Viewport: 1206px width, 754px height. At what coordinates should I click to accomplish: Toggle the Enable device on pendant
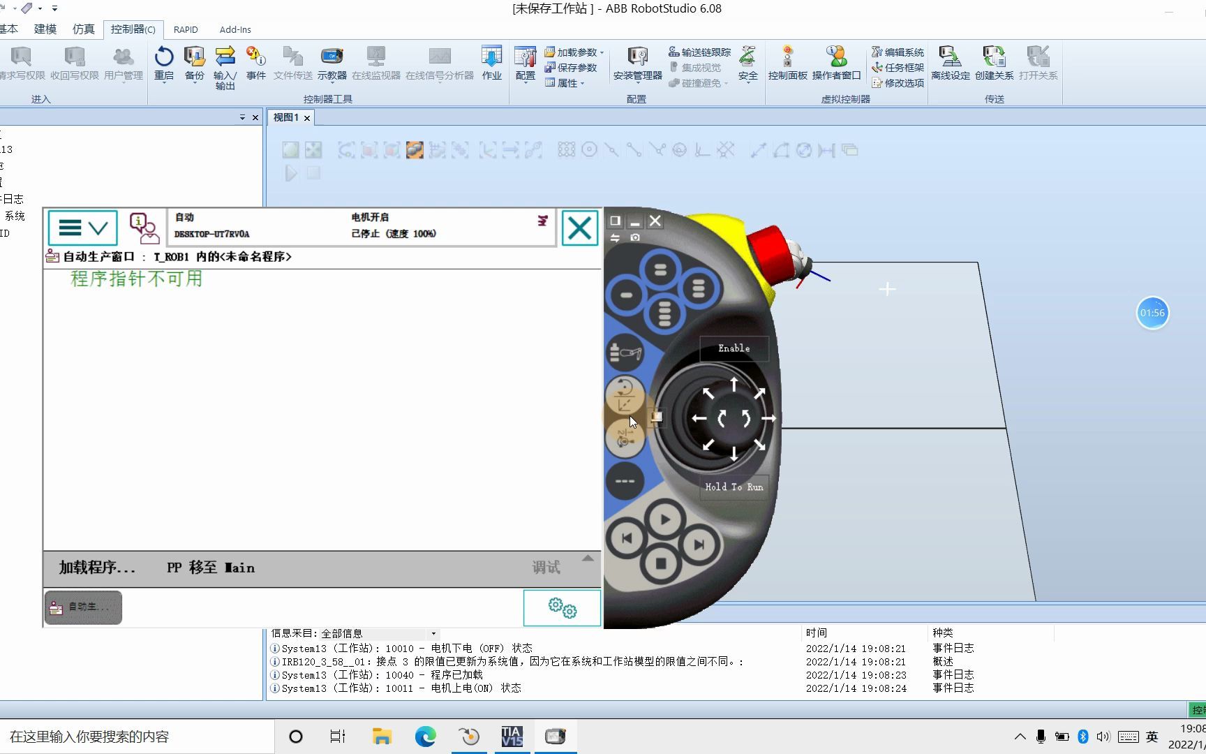(734, 348)
